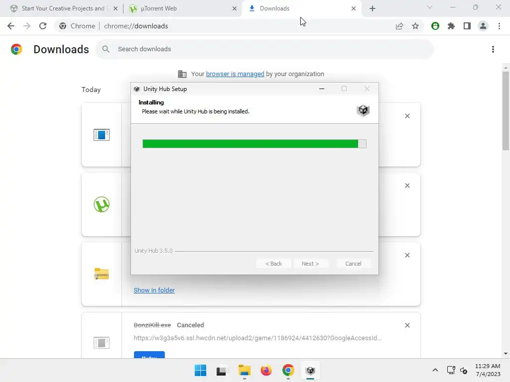Click the uTorrent download file icon
This screenshot has height=382, width=510.
pyautogui.click(x=102, y=204)
